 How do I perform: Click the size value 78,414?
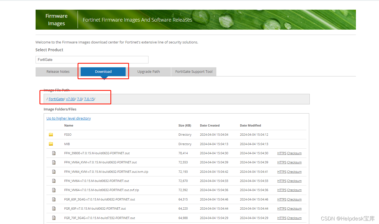pyautogui.click(x=183, y=153)
